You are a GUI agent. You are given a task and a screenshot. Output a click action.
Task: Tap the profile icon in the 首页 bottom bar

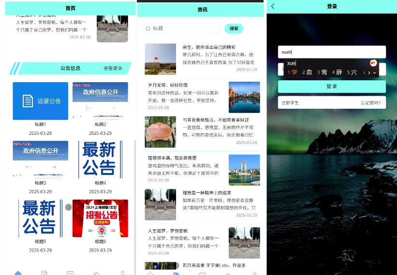[x=122, y=273]
